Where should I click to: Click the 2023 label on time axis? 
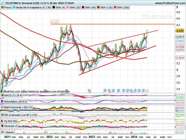[92, 137]
